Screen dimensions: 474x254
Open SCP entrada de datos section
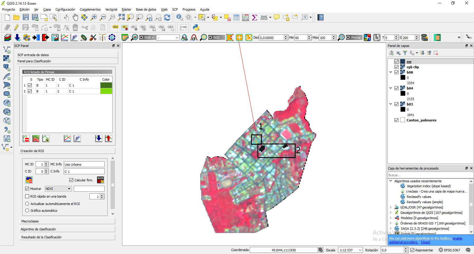pyautogui.click(x=67, y=55)
